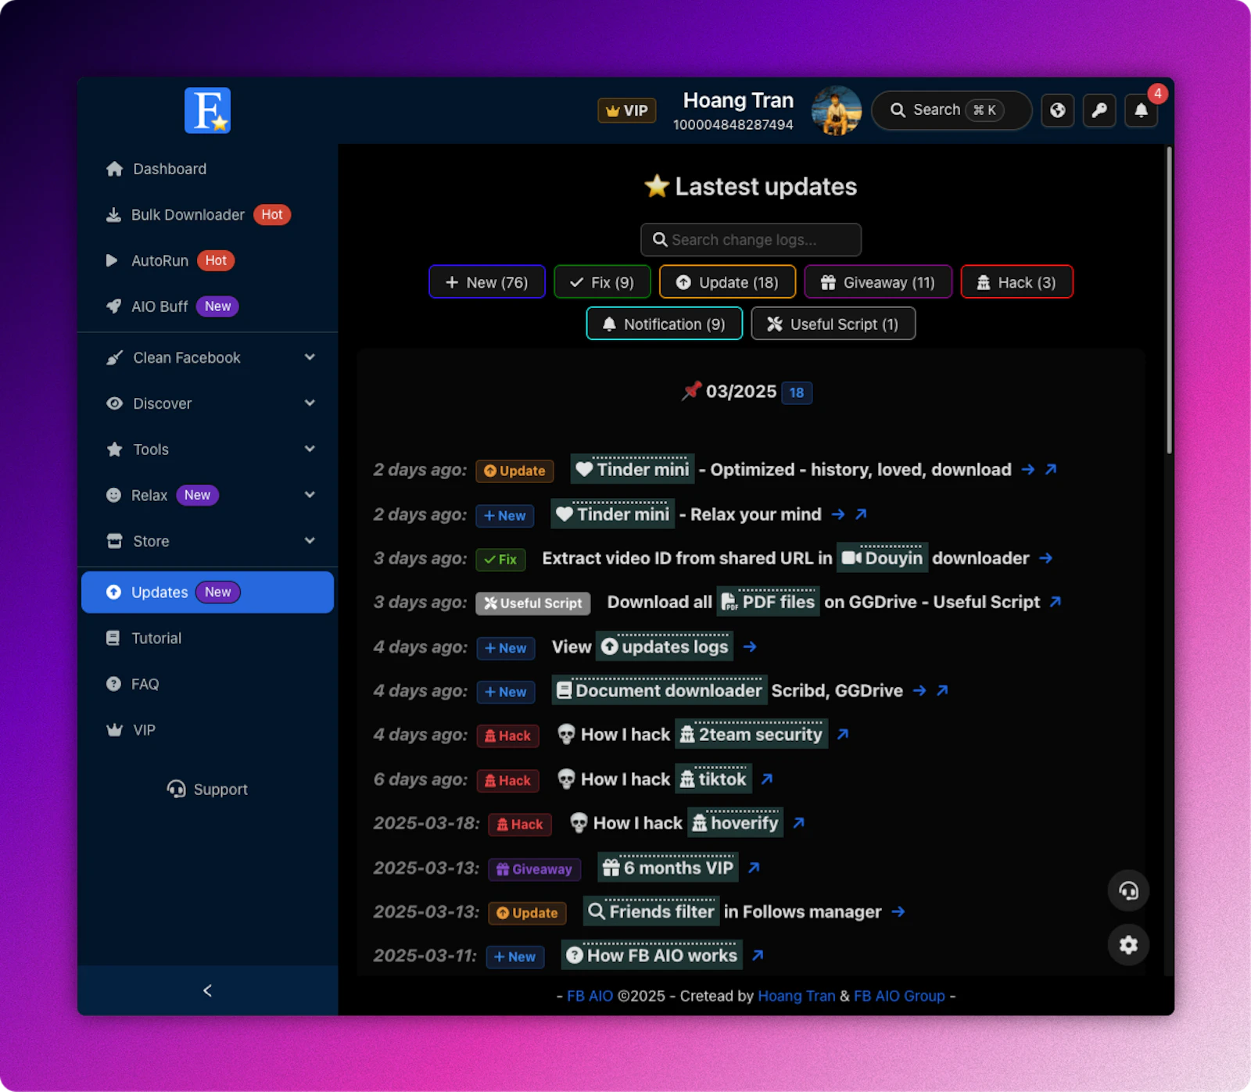1251x1092 pixels.
Task: Go to Dashboard
Action: pos(207,169)
